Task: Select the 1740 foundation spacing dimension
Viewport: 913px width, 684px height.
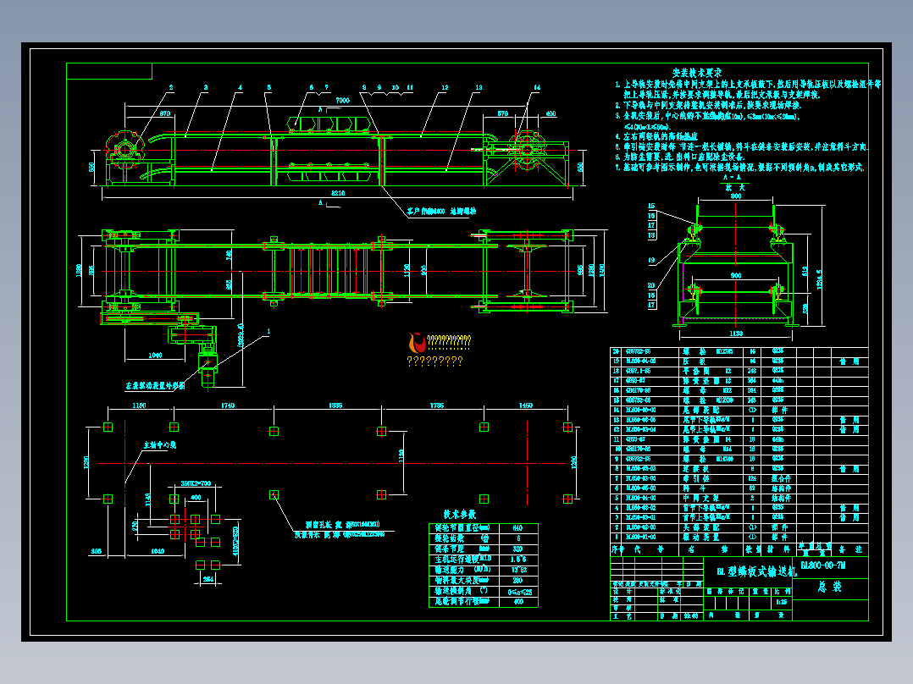Action: point(228,405)
